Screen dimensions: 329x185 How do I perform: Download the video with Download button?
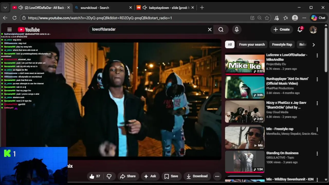[x=197, y=176]
